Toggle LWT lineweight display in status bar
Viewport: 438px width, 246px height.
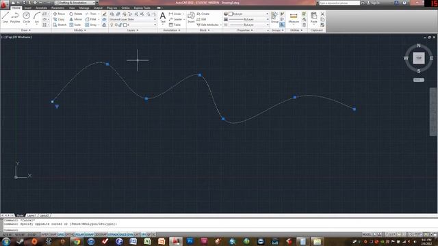click(x=137, y=234)
